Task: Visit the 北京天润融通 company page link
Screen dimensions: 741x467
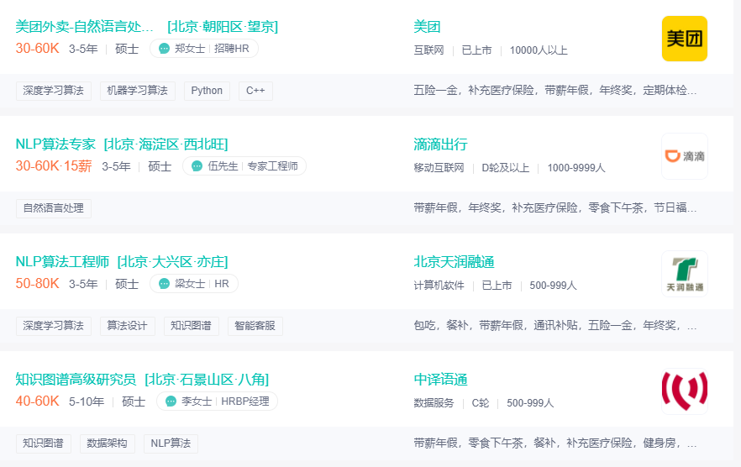Action: click(x=454, y=262)
